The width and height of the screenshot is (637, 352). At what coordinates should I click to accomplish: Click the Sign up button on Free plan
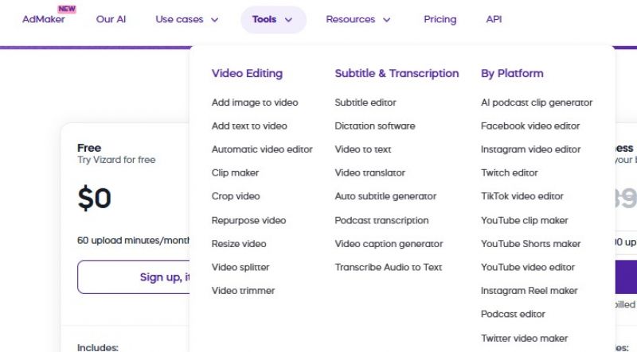point(134,277)
